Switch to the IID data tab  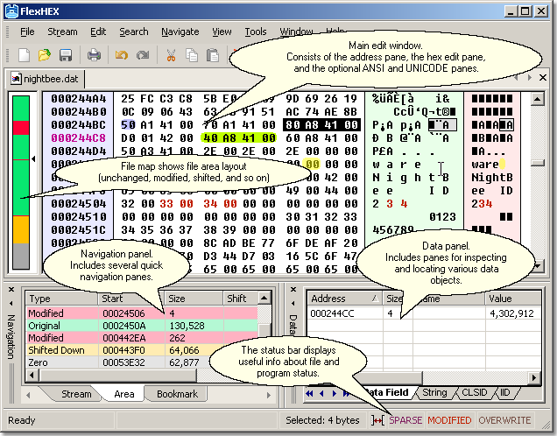504,392
